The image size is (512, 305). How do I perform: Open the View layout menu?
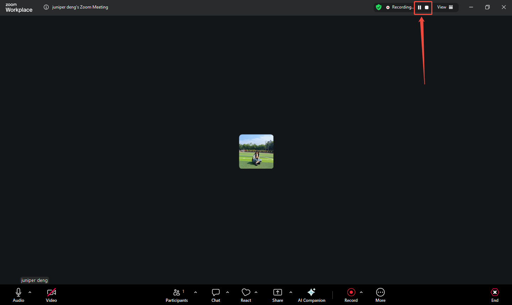445,7
